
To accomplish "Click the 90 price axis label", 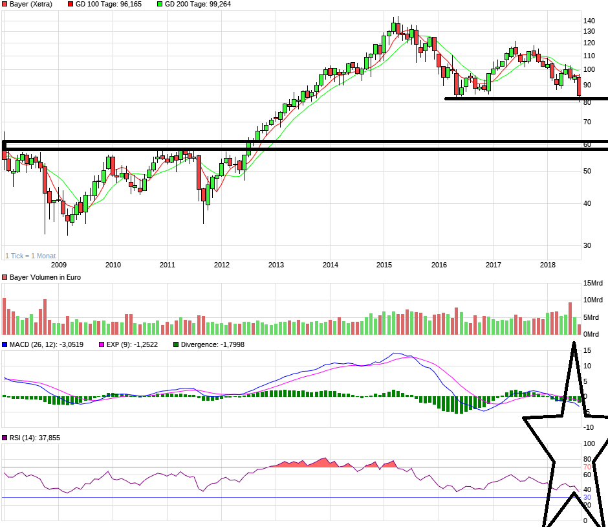I will (587, 85).
